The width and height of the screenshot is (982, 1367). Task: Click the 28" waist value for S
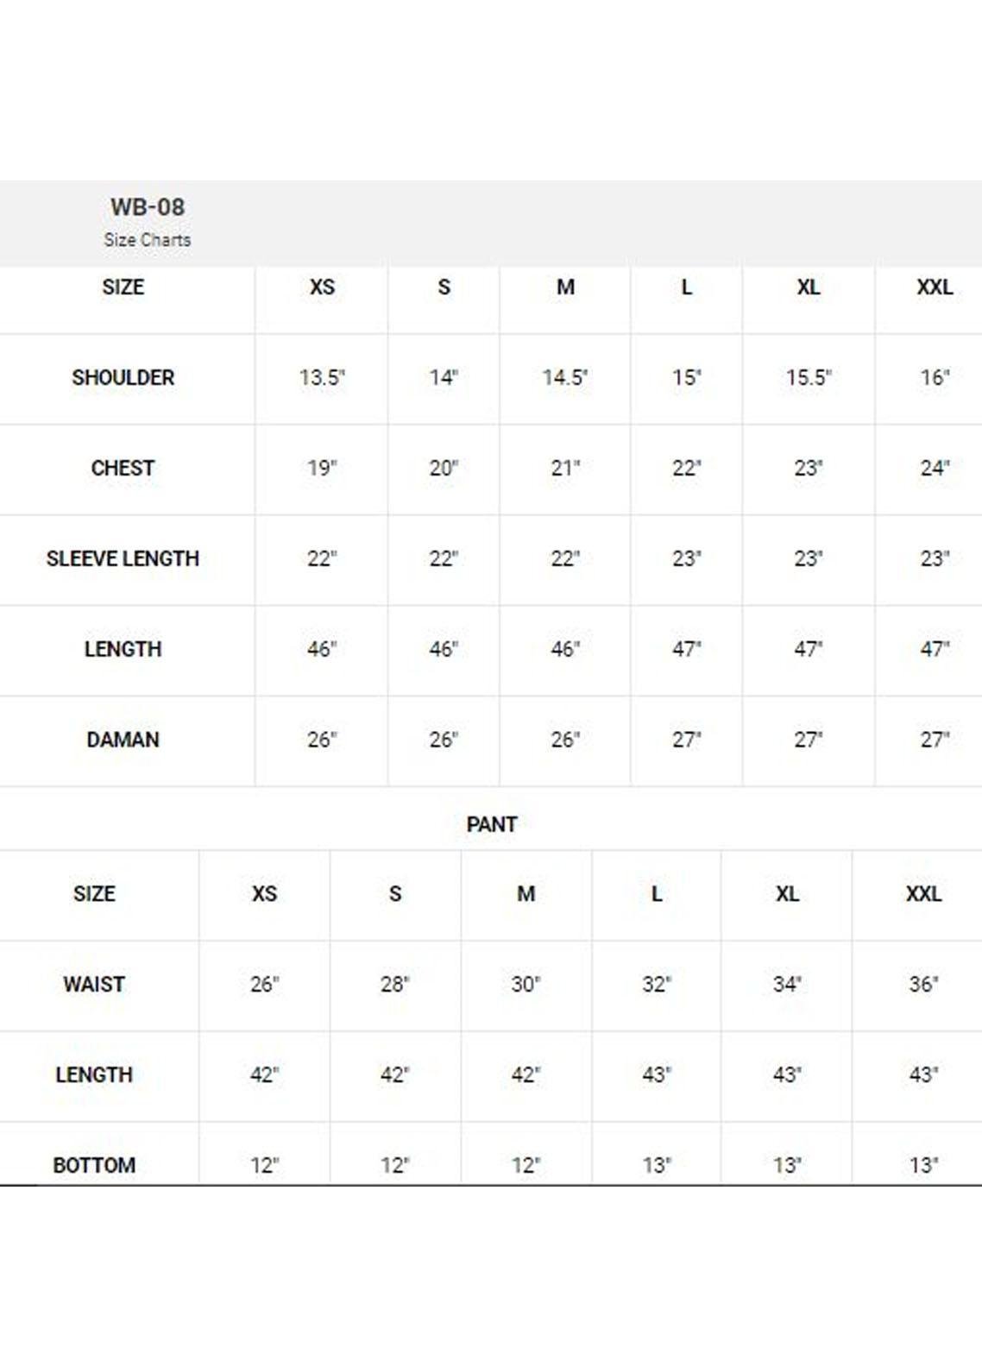394,984
